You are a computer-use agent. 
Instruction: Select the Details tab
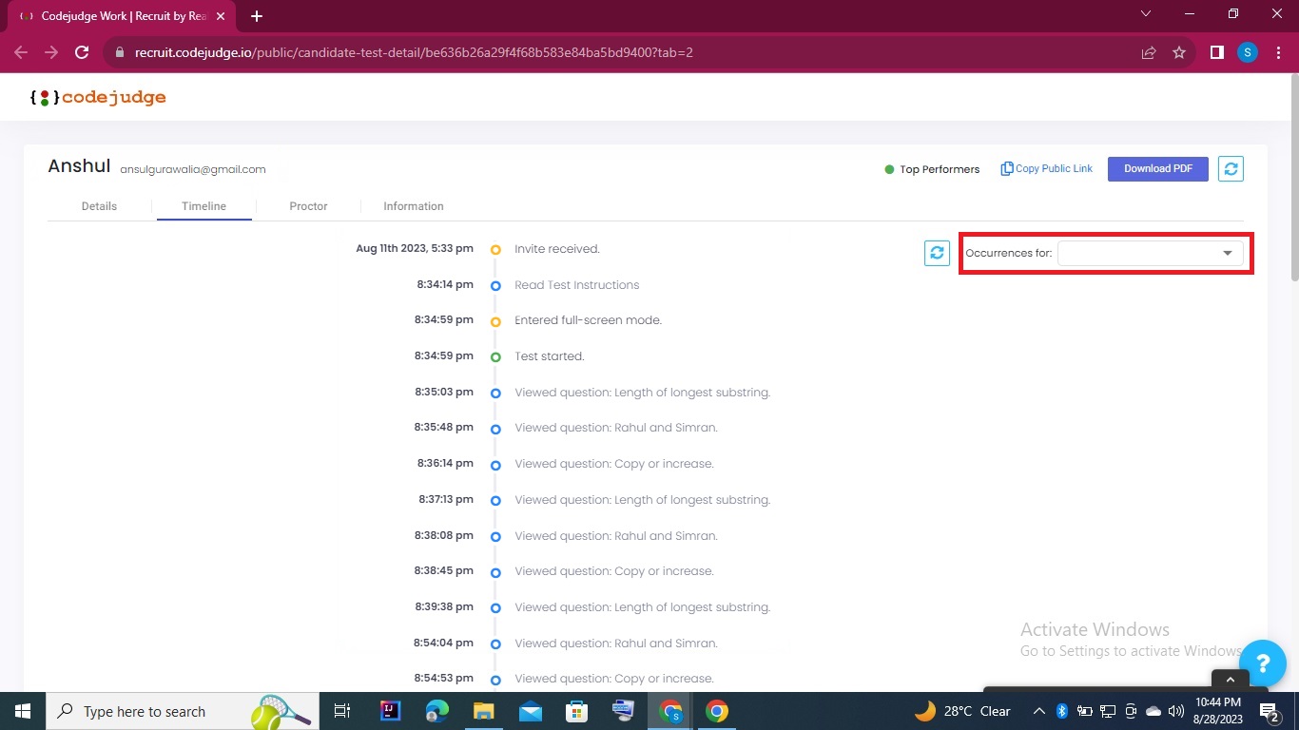pos(99,205)
